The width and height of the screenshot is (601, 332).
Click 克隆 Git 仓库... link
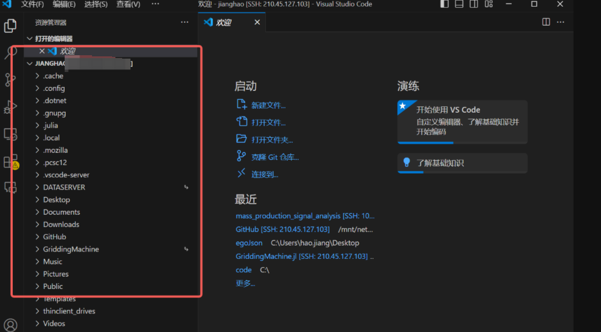click(x=275, y=157)
